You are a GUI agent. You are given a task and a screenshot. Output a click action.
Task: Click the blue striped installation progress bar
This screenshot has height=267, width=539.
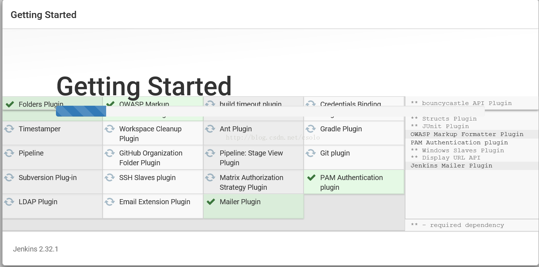click(81, 111)
